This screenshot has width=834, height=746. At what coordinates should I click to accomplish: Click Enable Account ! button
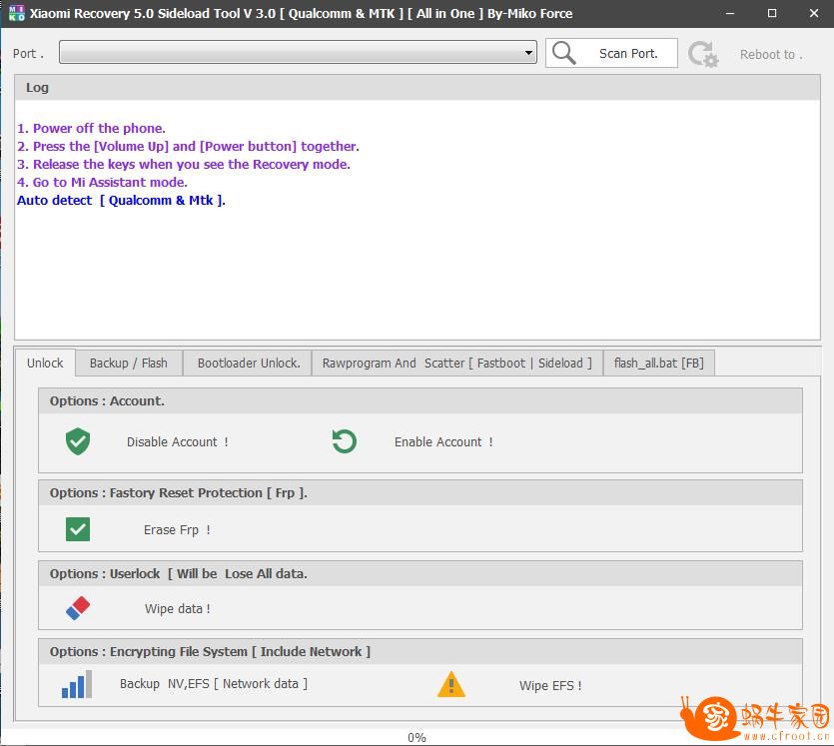(x=443, y=441)
